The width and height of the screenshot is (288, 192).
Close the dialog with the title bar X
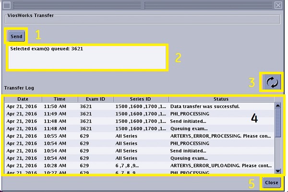pos(278,5)
